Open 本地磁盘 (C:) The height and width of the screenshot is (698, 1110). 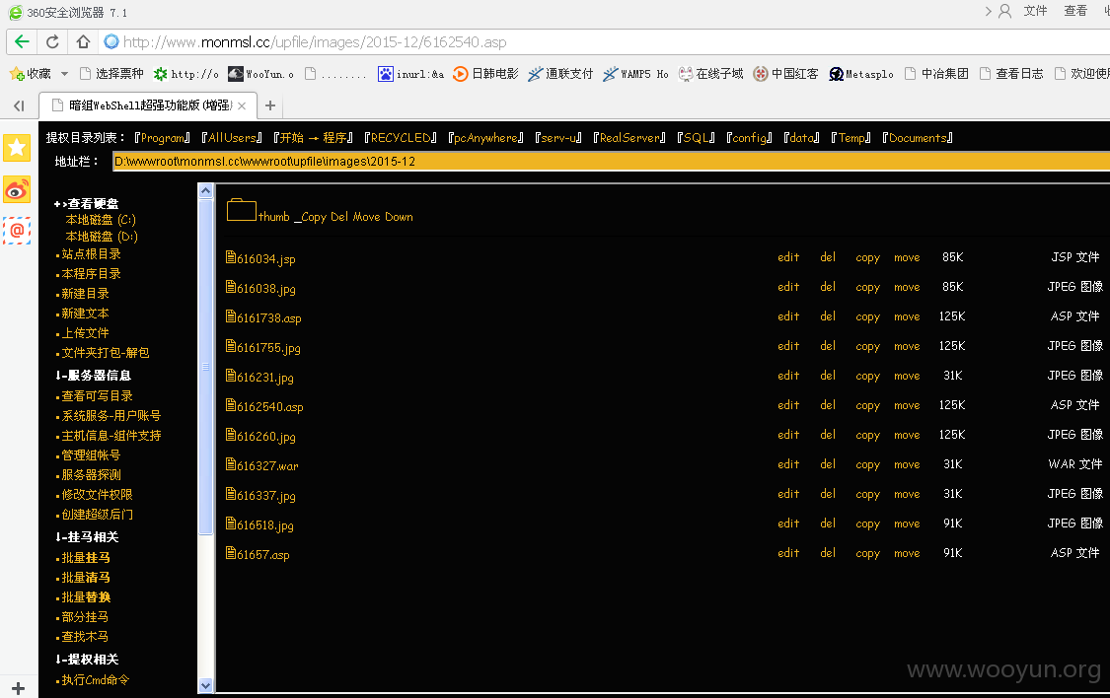101,220
